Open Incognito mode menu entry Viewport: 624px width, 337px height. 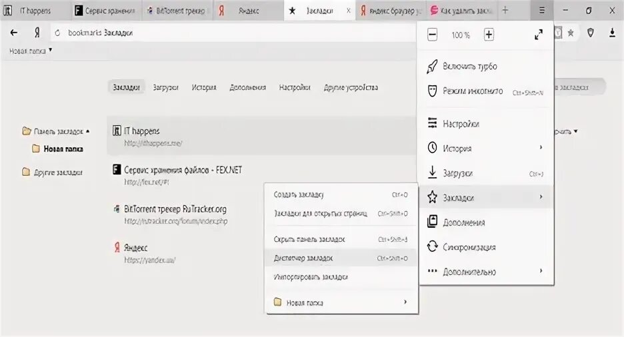click(x=486, y=91)
